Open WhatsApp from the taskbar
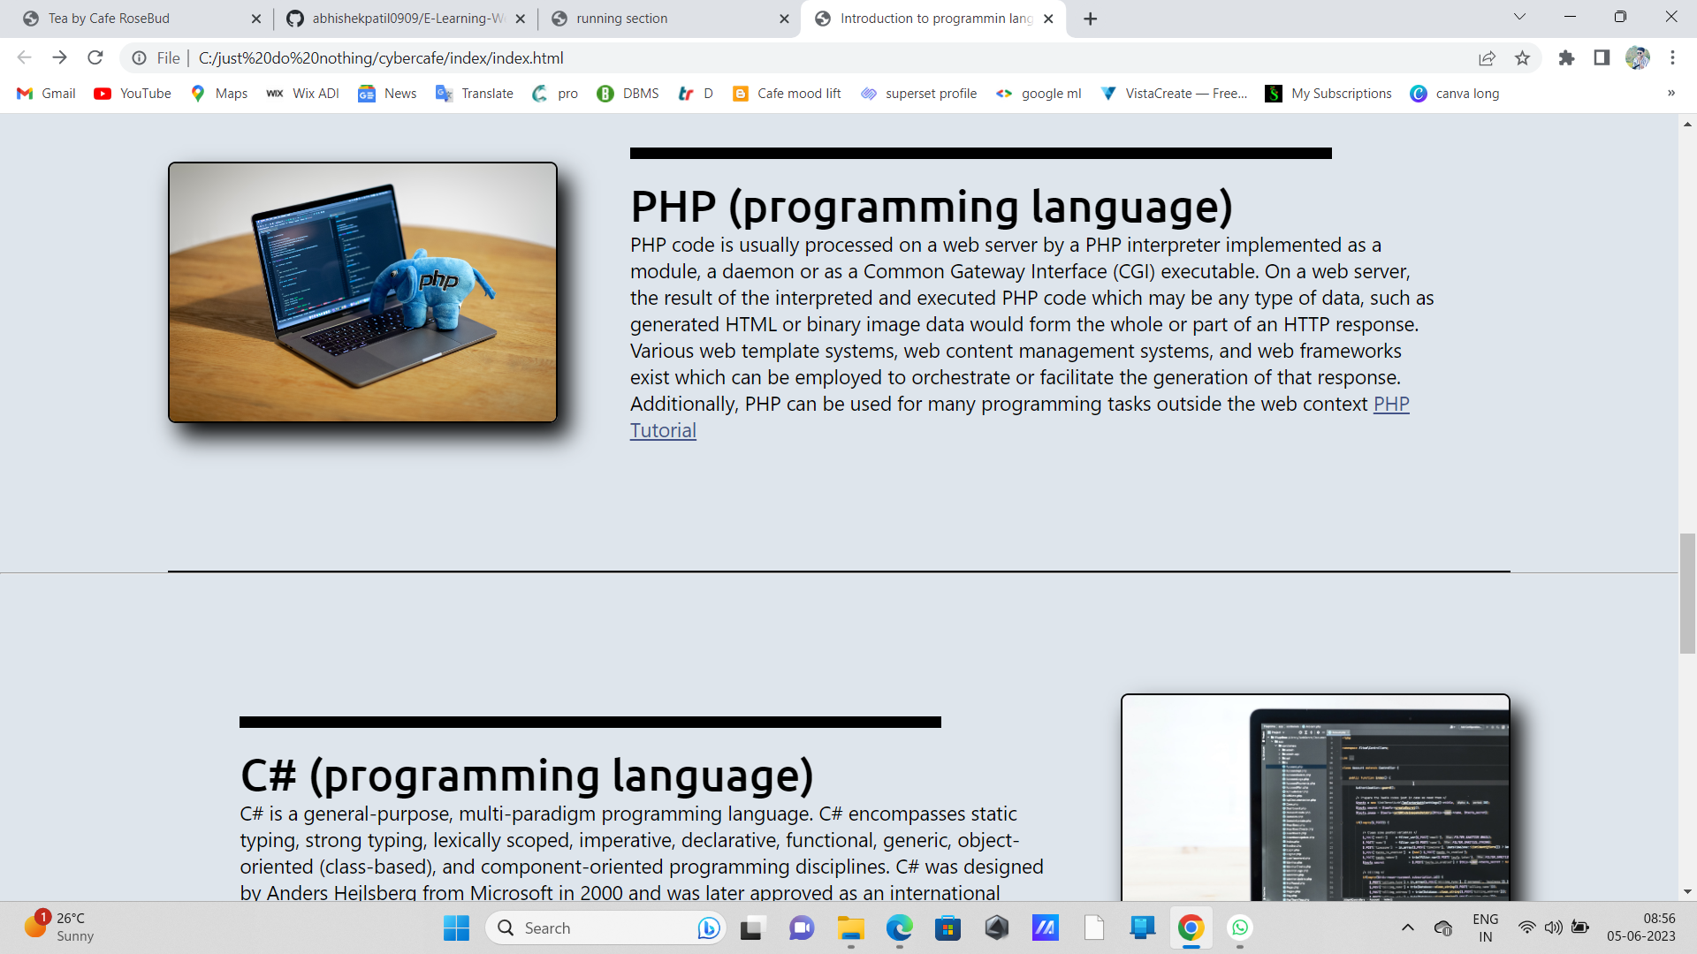The image size is (1697, 954). pyautogui.click(x=1241, y=927)
